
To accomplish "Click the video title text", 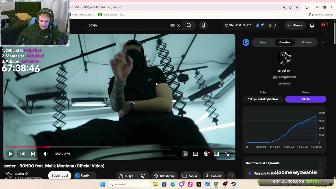I will (x=54, y=166).
